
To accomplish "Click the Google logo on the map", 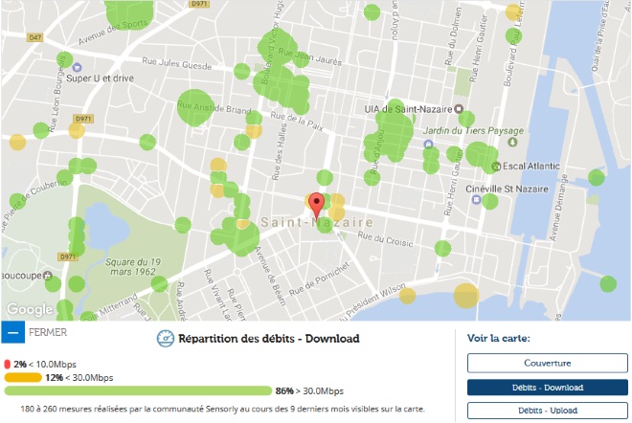I will click(30, 309).
